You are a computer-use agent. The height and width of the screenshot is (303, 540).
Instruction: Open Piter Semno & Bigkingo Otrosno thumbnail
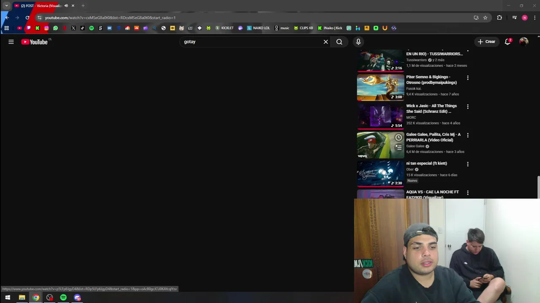pyautogui.click(x=381, y=88)
